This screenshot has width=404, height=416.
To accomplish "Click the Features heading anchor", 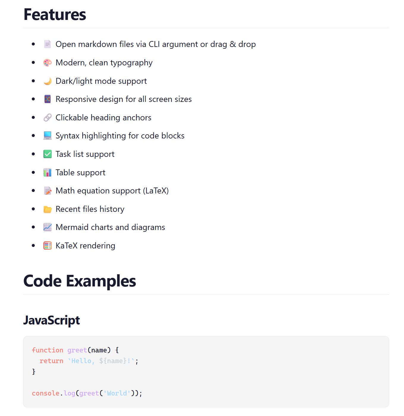I will tap(55, 14).
